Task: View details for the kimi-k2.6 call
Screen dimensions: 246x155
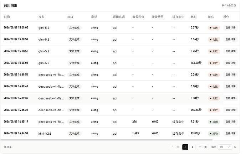Action: [x=230, y=133]
